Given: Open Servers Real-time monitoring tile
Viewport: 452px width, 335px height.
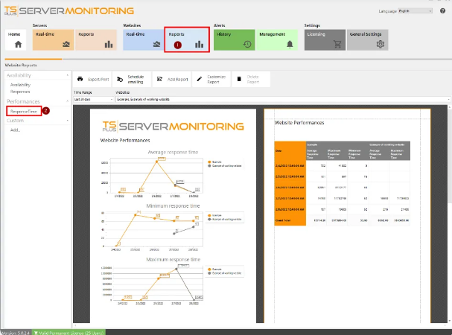Looking at the screenshot, I should [x=53, y=39].
